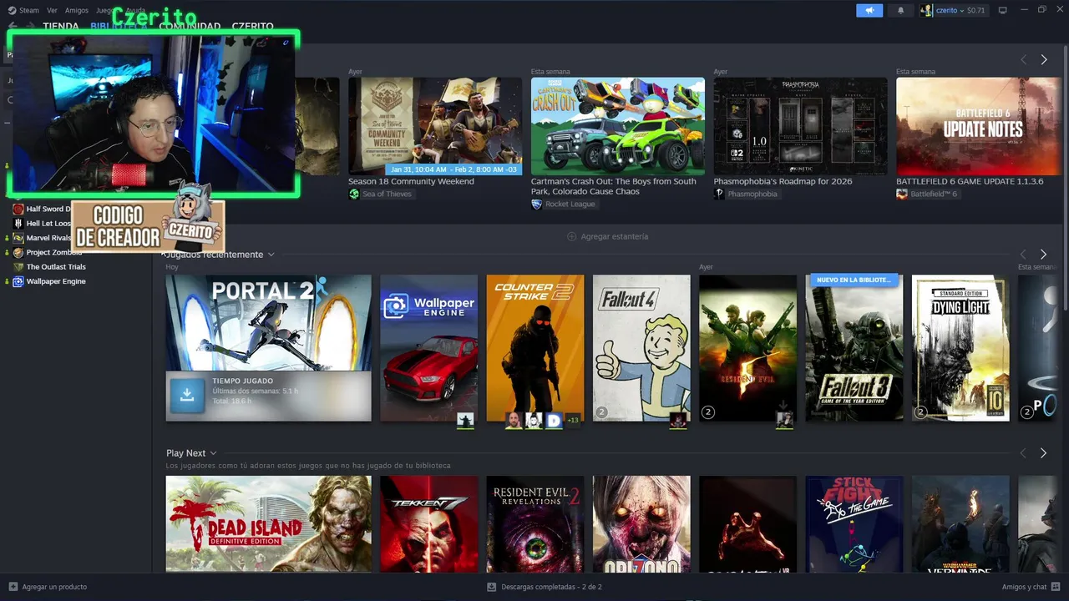
Task: Click the Marvel Rivals sidebar icon
Action: [18, 238]
